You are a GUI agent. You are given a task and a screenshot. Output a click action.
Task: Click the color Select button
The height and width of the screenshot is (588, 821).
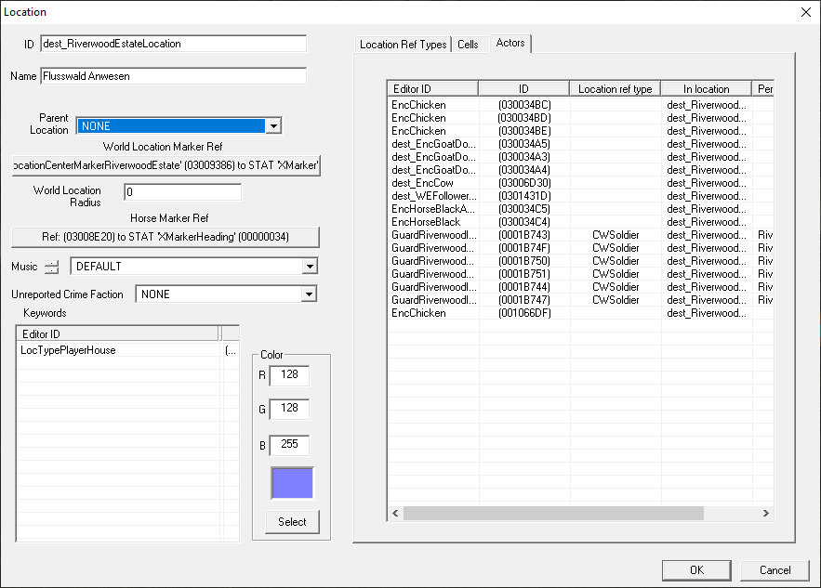click(292, 522)
